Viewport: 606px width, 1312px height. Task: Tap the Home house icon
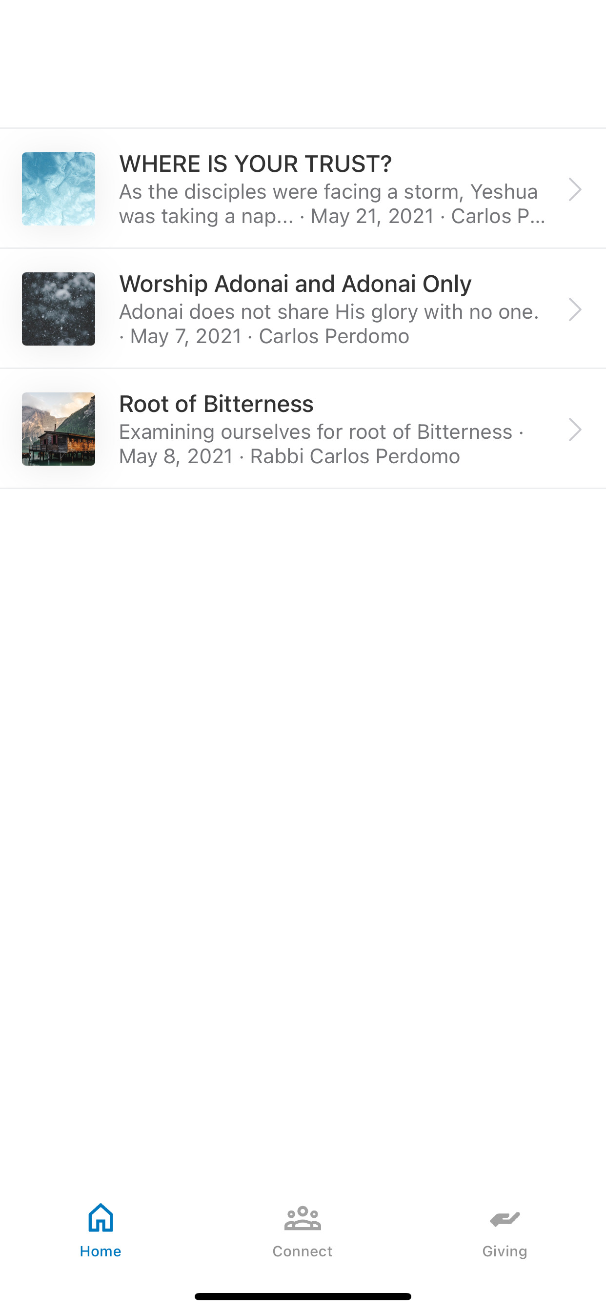click(x=101, y=1217)
